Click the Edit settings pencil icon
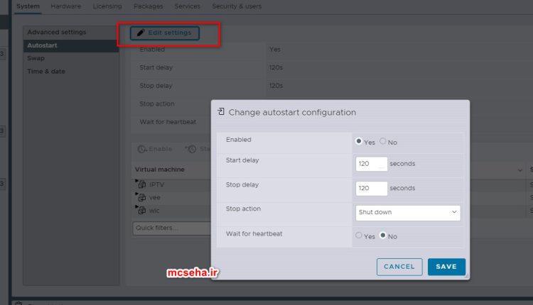 pos(141,33)
